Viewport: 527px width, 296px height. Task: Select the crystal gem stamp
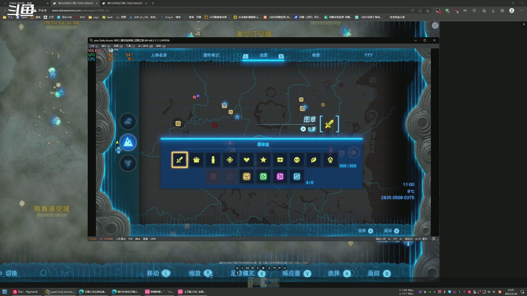[x=330, y=160]
